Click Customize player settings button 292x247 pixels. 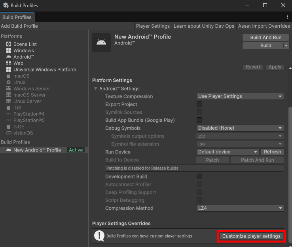pyautogui.click(x=251, y=236)
